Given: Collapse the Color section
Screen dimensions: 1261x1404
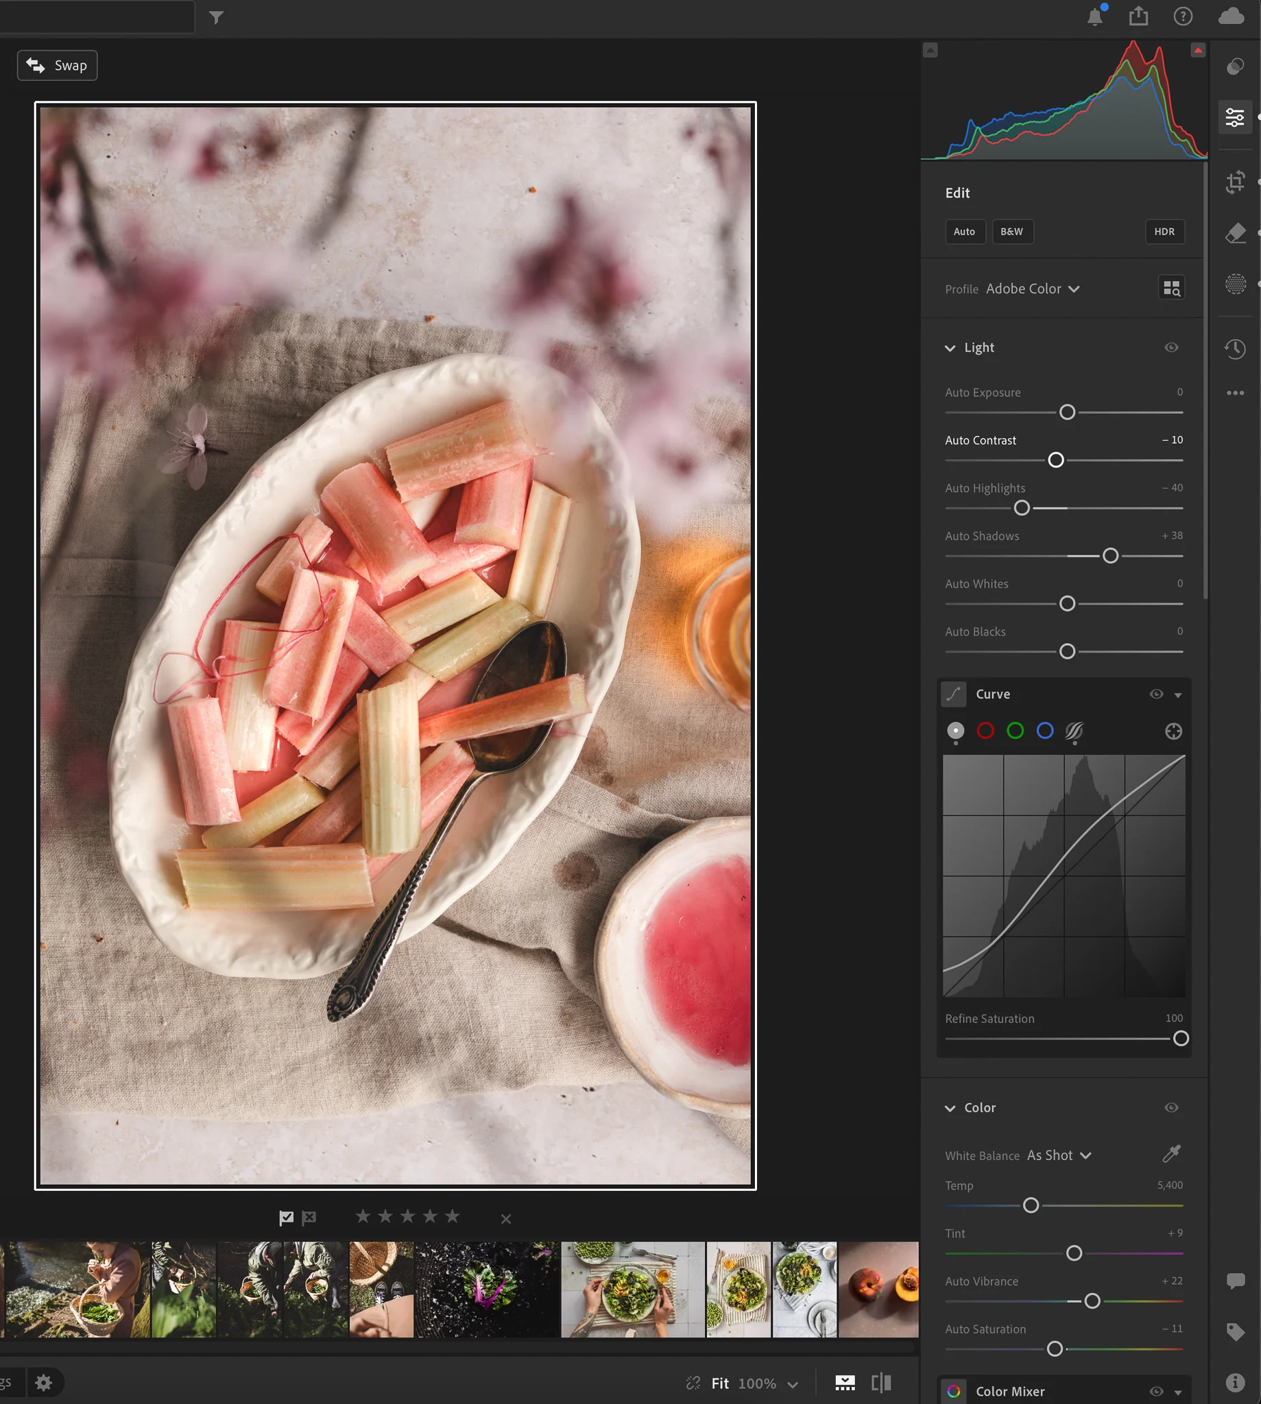Looking at the screenshot, I should pos(950,1109).
